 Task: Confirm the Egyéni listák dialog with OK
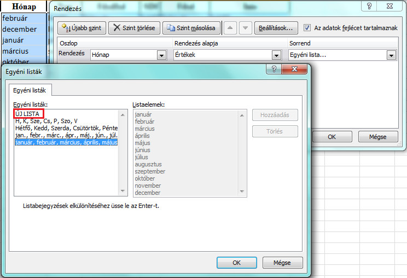pos(237,263)
